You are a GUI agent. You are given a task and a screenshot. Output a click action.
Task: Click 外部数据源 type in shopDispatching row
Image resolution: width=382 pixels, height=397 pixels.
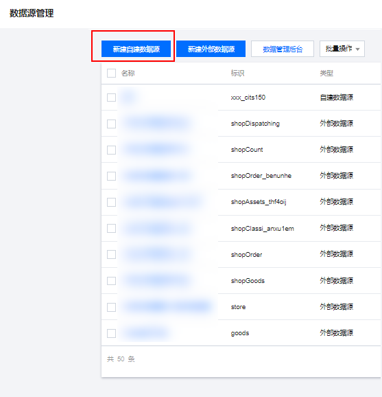click(x=336, y=124)
